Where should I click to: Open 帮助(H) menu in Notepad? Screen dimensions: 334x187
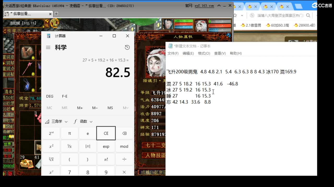(x=236, y=53)
